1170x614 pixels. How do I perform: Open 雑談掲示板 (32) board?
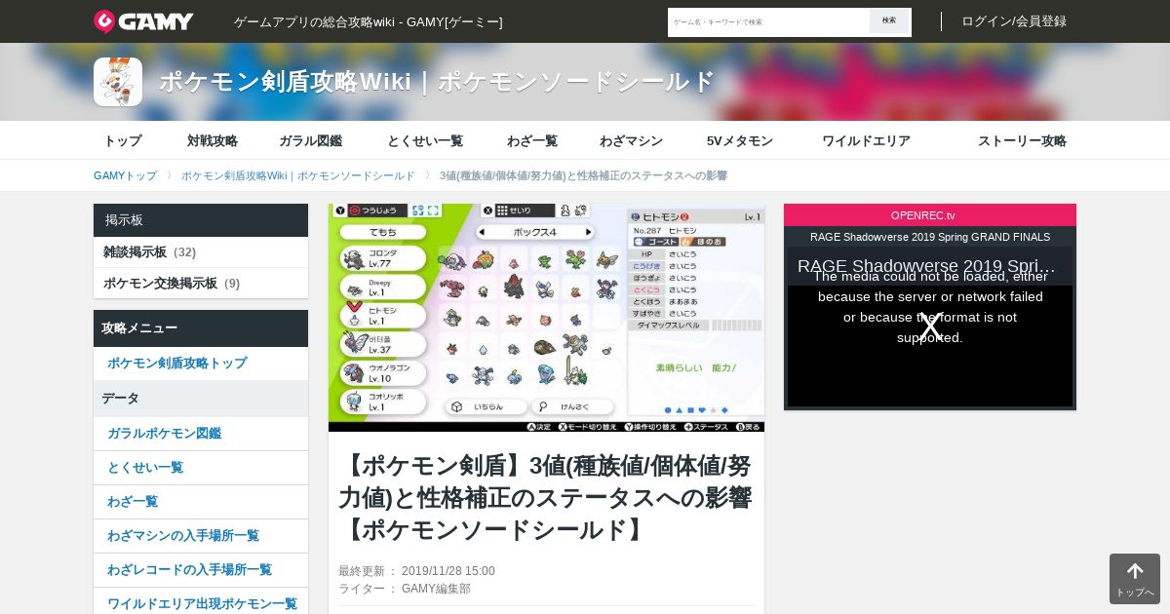[201, 252]
